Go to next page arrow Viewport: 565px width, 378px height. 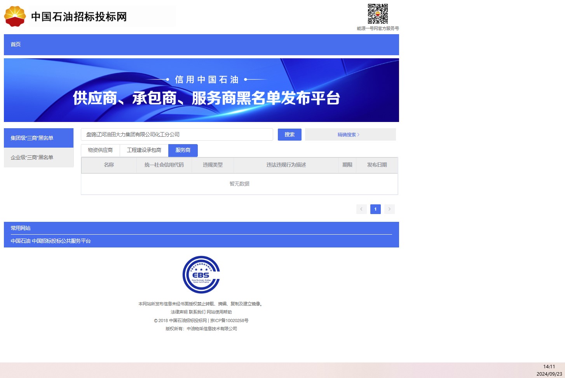pyautogui.click(x=389, y=209)
